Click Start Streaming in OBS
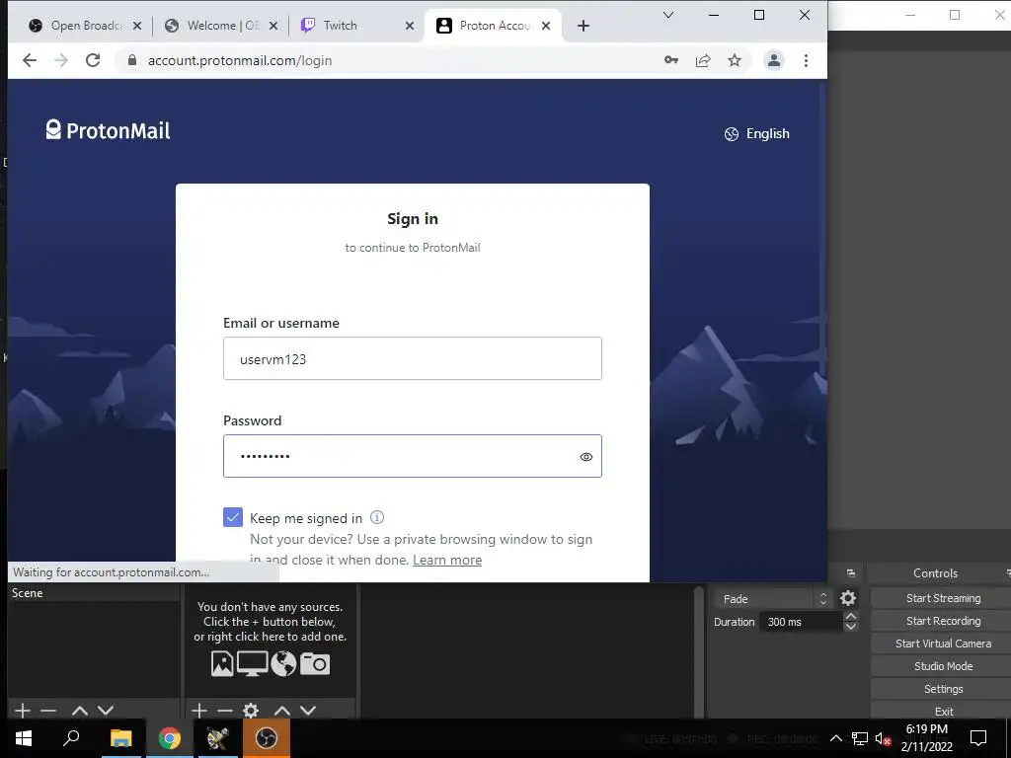Image resolution: width=1011 pixels, height=758 pixels. click(943, 598)
